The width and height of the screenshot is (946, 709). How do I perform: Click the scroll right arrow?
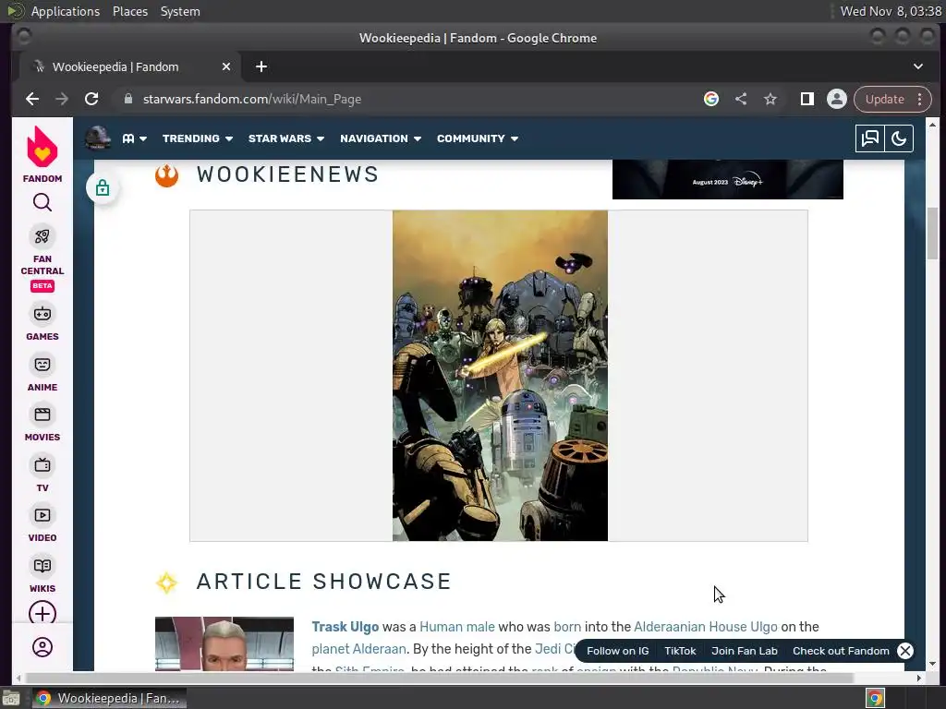(x=918, y=679)
